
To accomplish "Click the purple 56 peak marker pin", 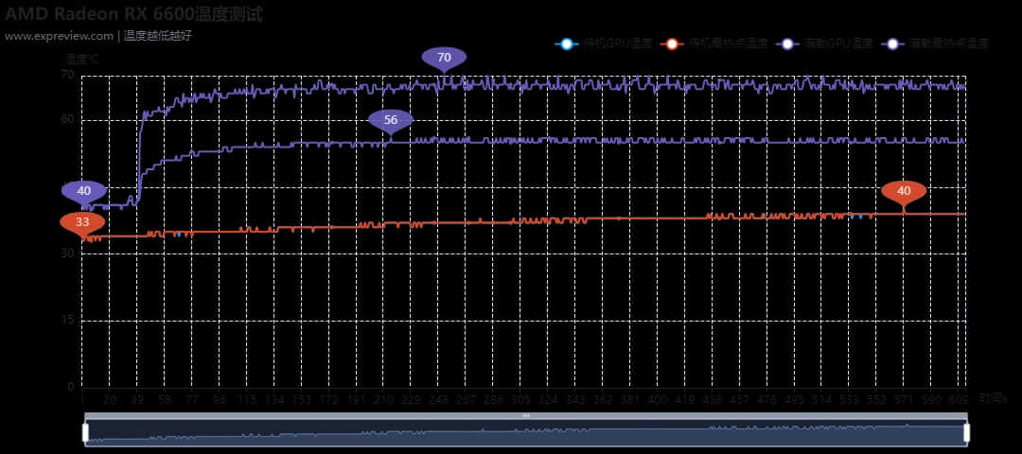I will [391, 120].
